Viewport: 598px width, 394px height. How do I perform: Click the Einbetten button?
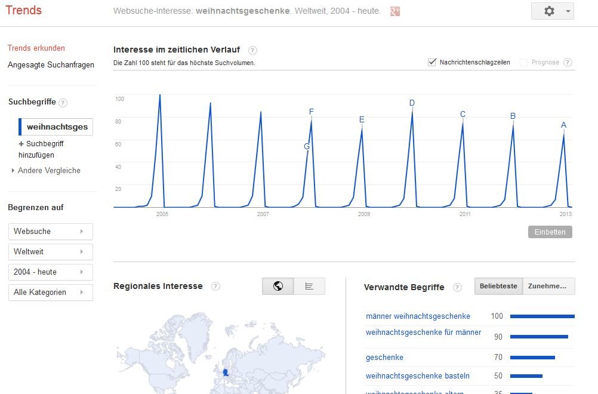click(x=550, y=232)
